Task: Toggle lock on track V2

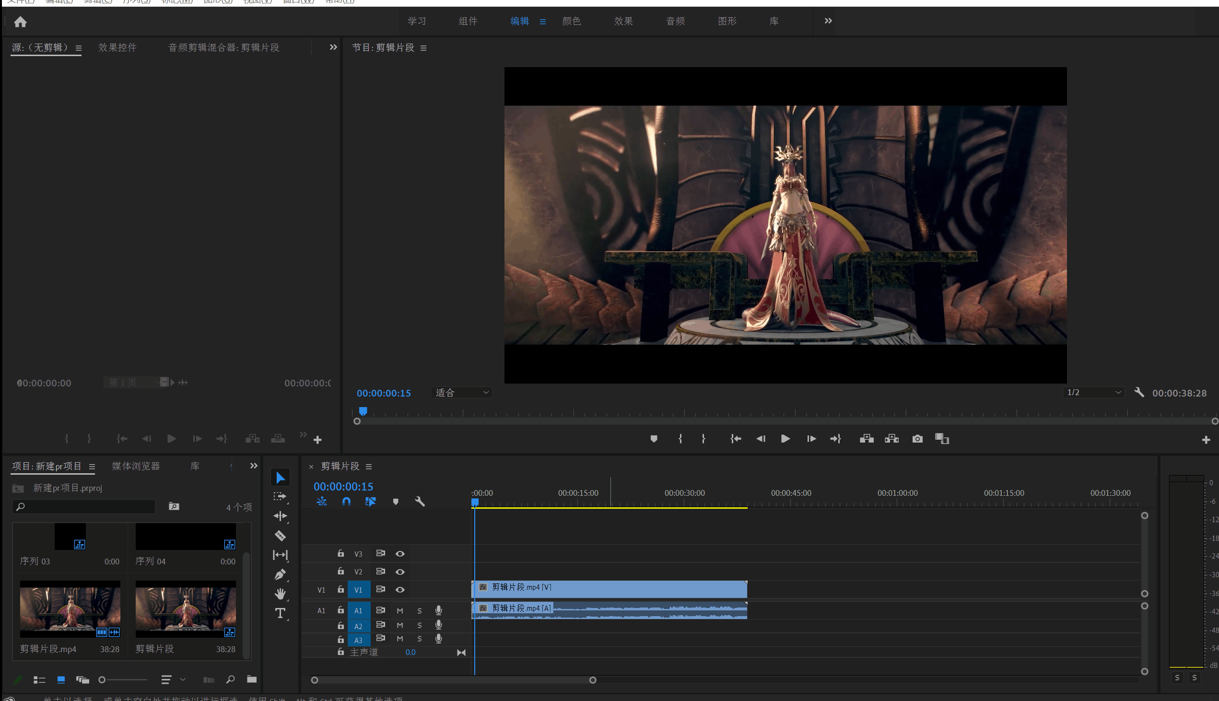Action: coord(341,572)
